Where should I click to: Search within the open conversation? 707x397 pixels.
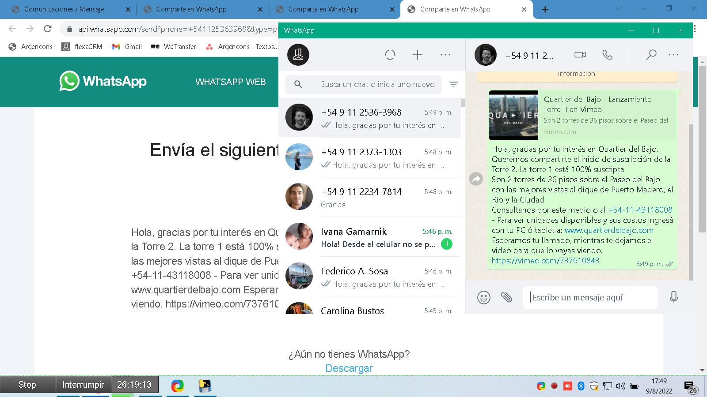tap(651, 55)
